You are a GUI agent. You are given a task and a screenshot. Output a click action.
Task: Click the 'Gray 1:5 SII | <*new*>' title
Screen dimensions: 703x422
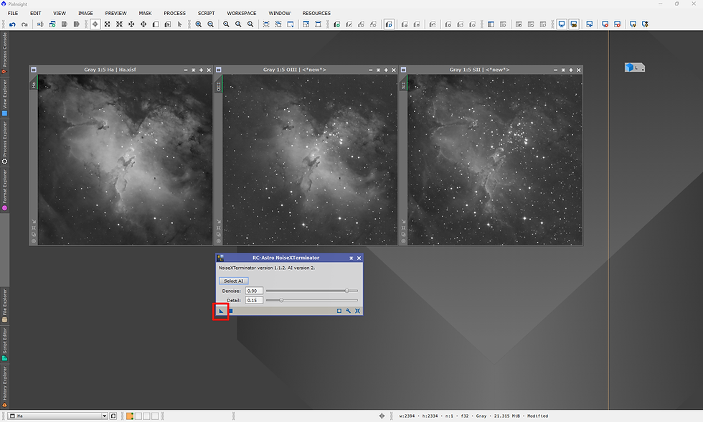479,70
